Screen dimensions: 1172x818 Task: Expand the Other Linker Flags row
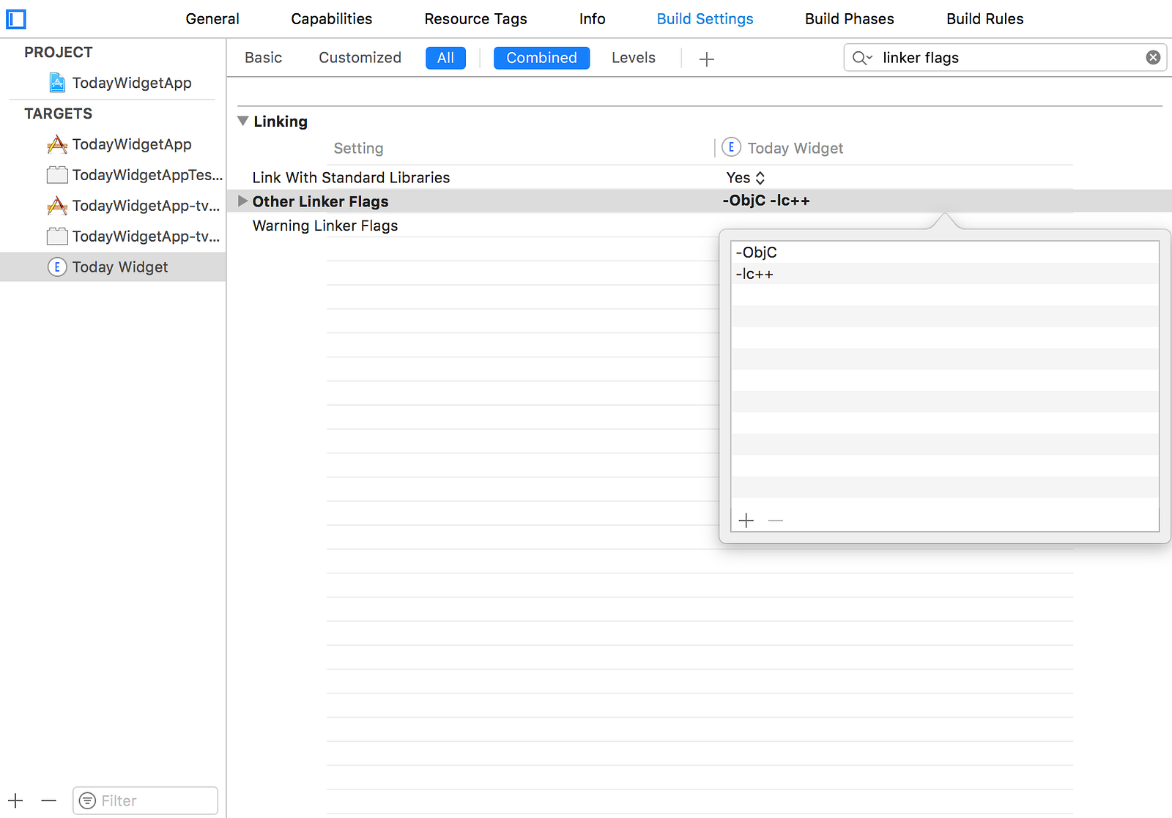tap(242, 201)
